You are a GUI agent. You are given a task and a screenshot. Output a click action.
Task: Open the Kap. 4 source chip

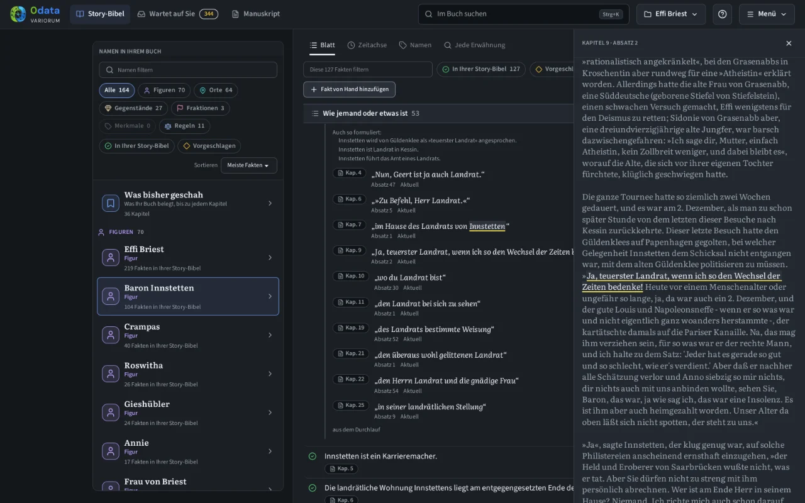pos(350,173)
